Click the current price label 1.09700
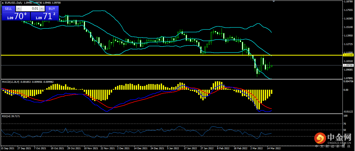This screenshot has width=355, height=151. pos(348,65)
